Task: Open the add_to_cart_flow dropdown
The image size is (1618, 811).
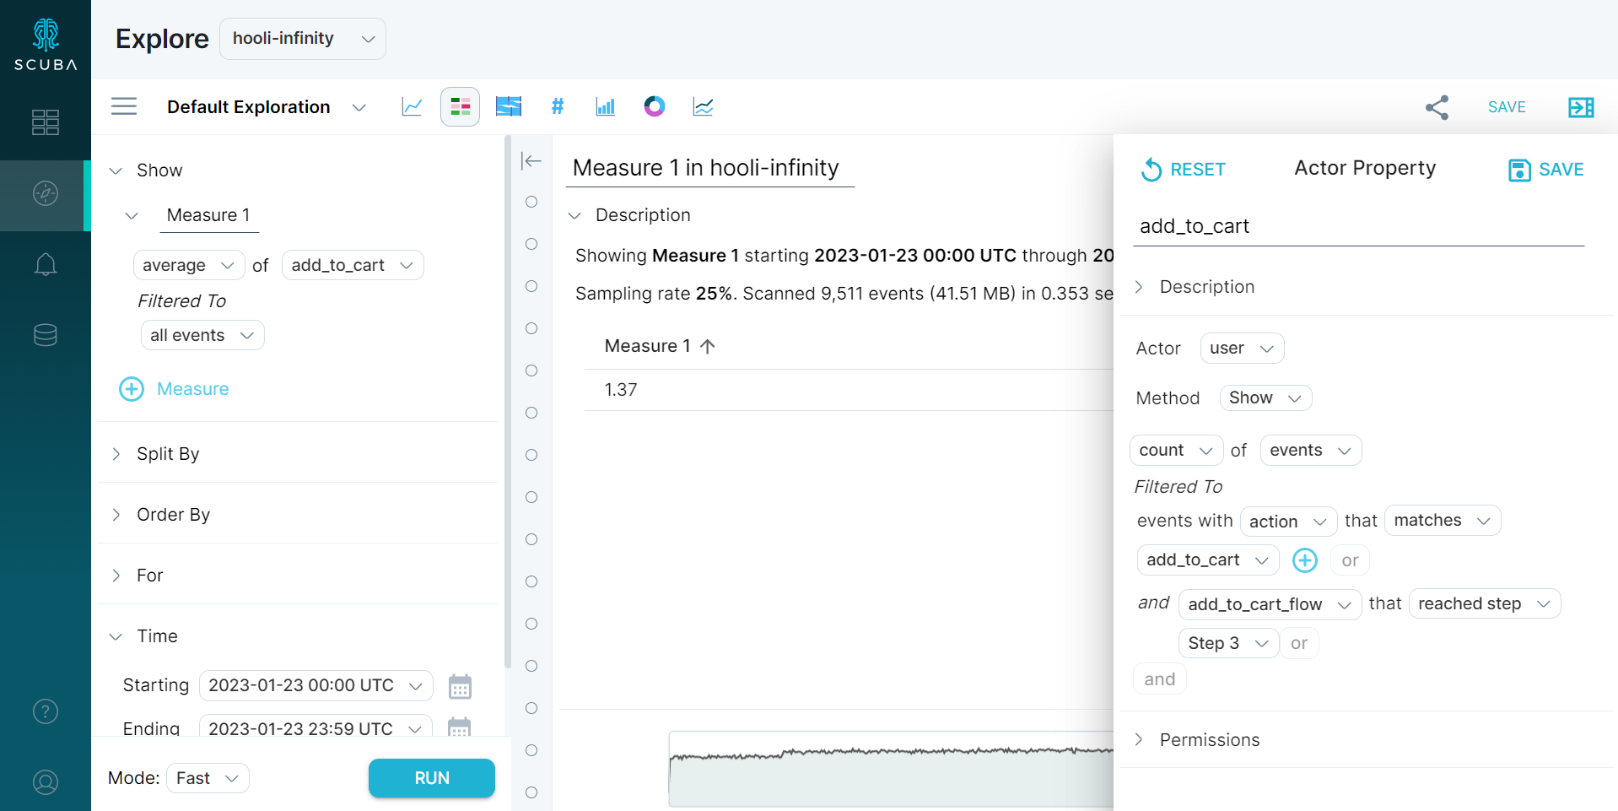Action: 1270,604
